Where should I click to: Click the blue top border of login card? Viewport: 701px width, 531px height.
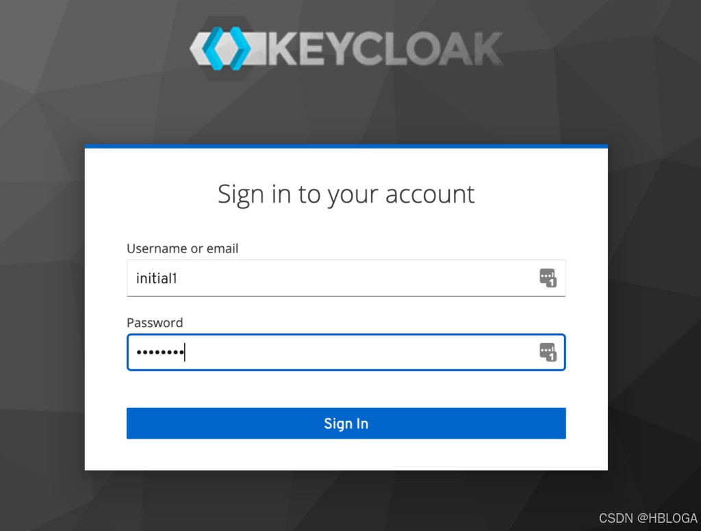[346, 146]
